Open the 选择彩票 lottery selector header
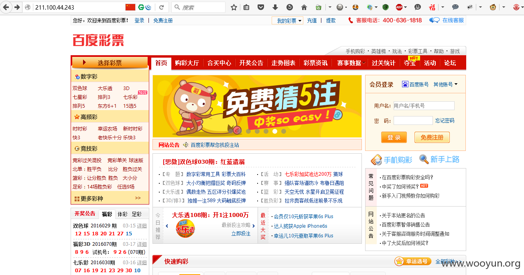524x275 pixels. (110, 62)
